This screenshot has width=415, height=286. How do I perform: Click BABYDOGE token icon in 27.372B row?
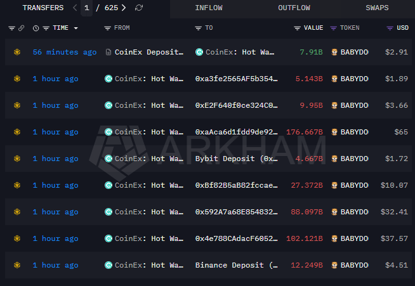[x=334, y=185]
